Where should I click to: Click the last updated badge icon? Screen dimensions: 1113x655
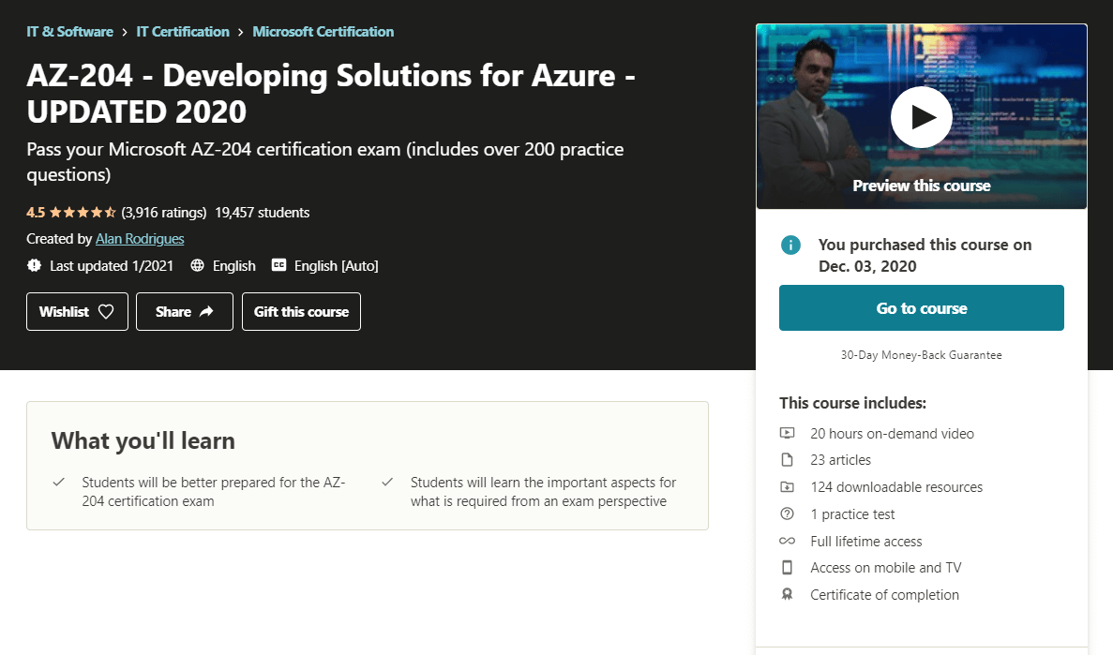[34, 265]
